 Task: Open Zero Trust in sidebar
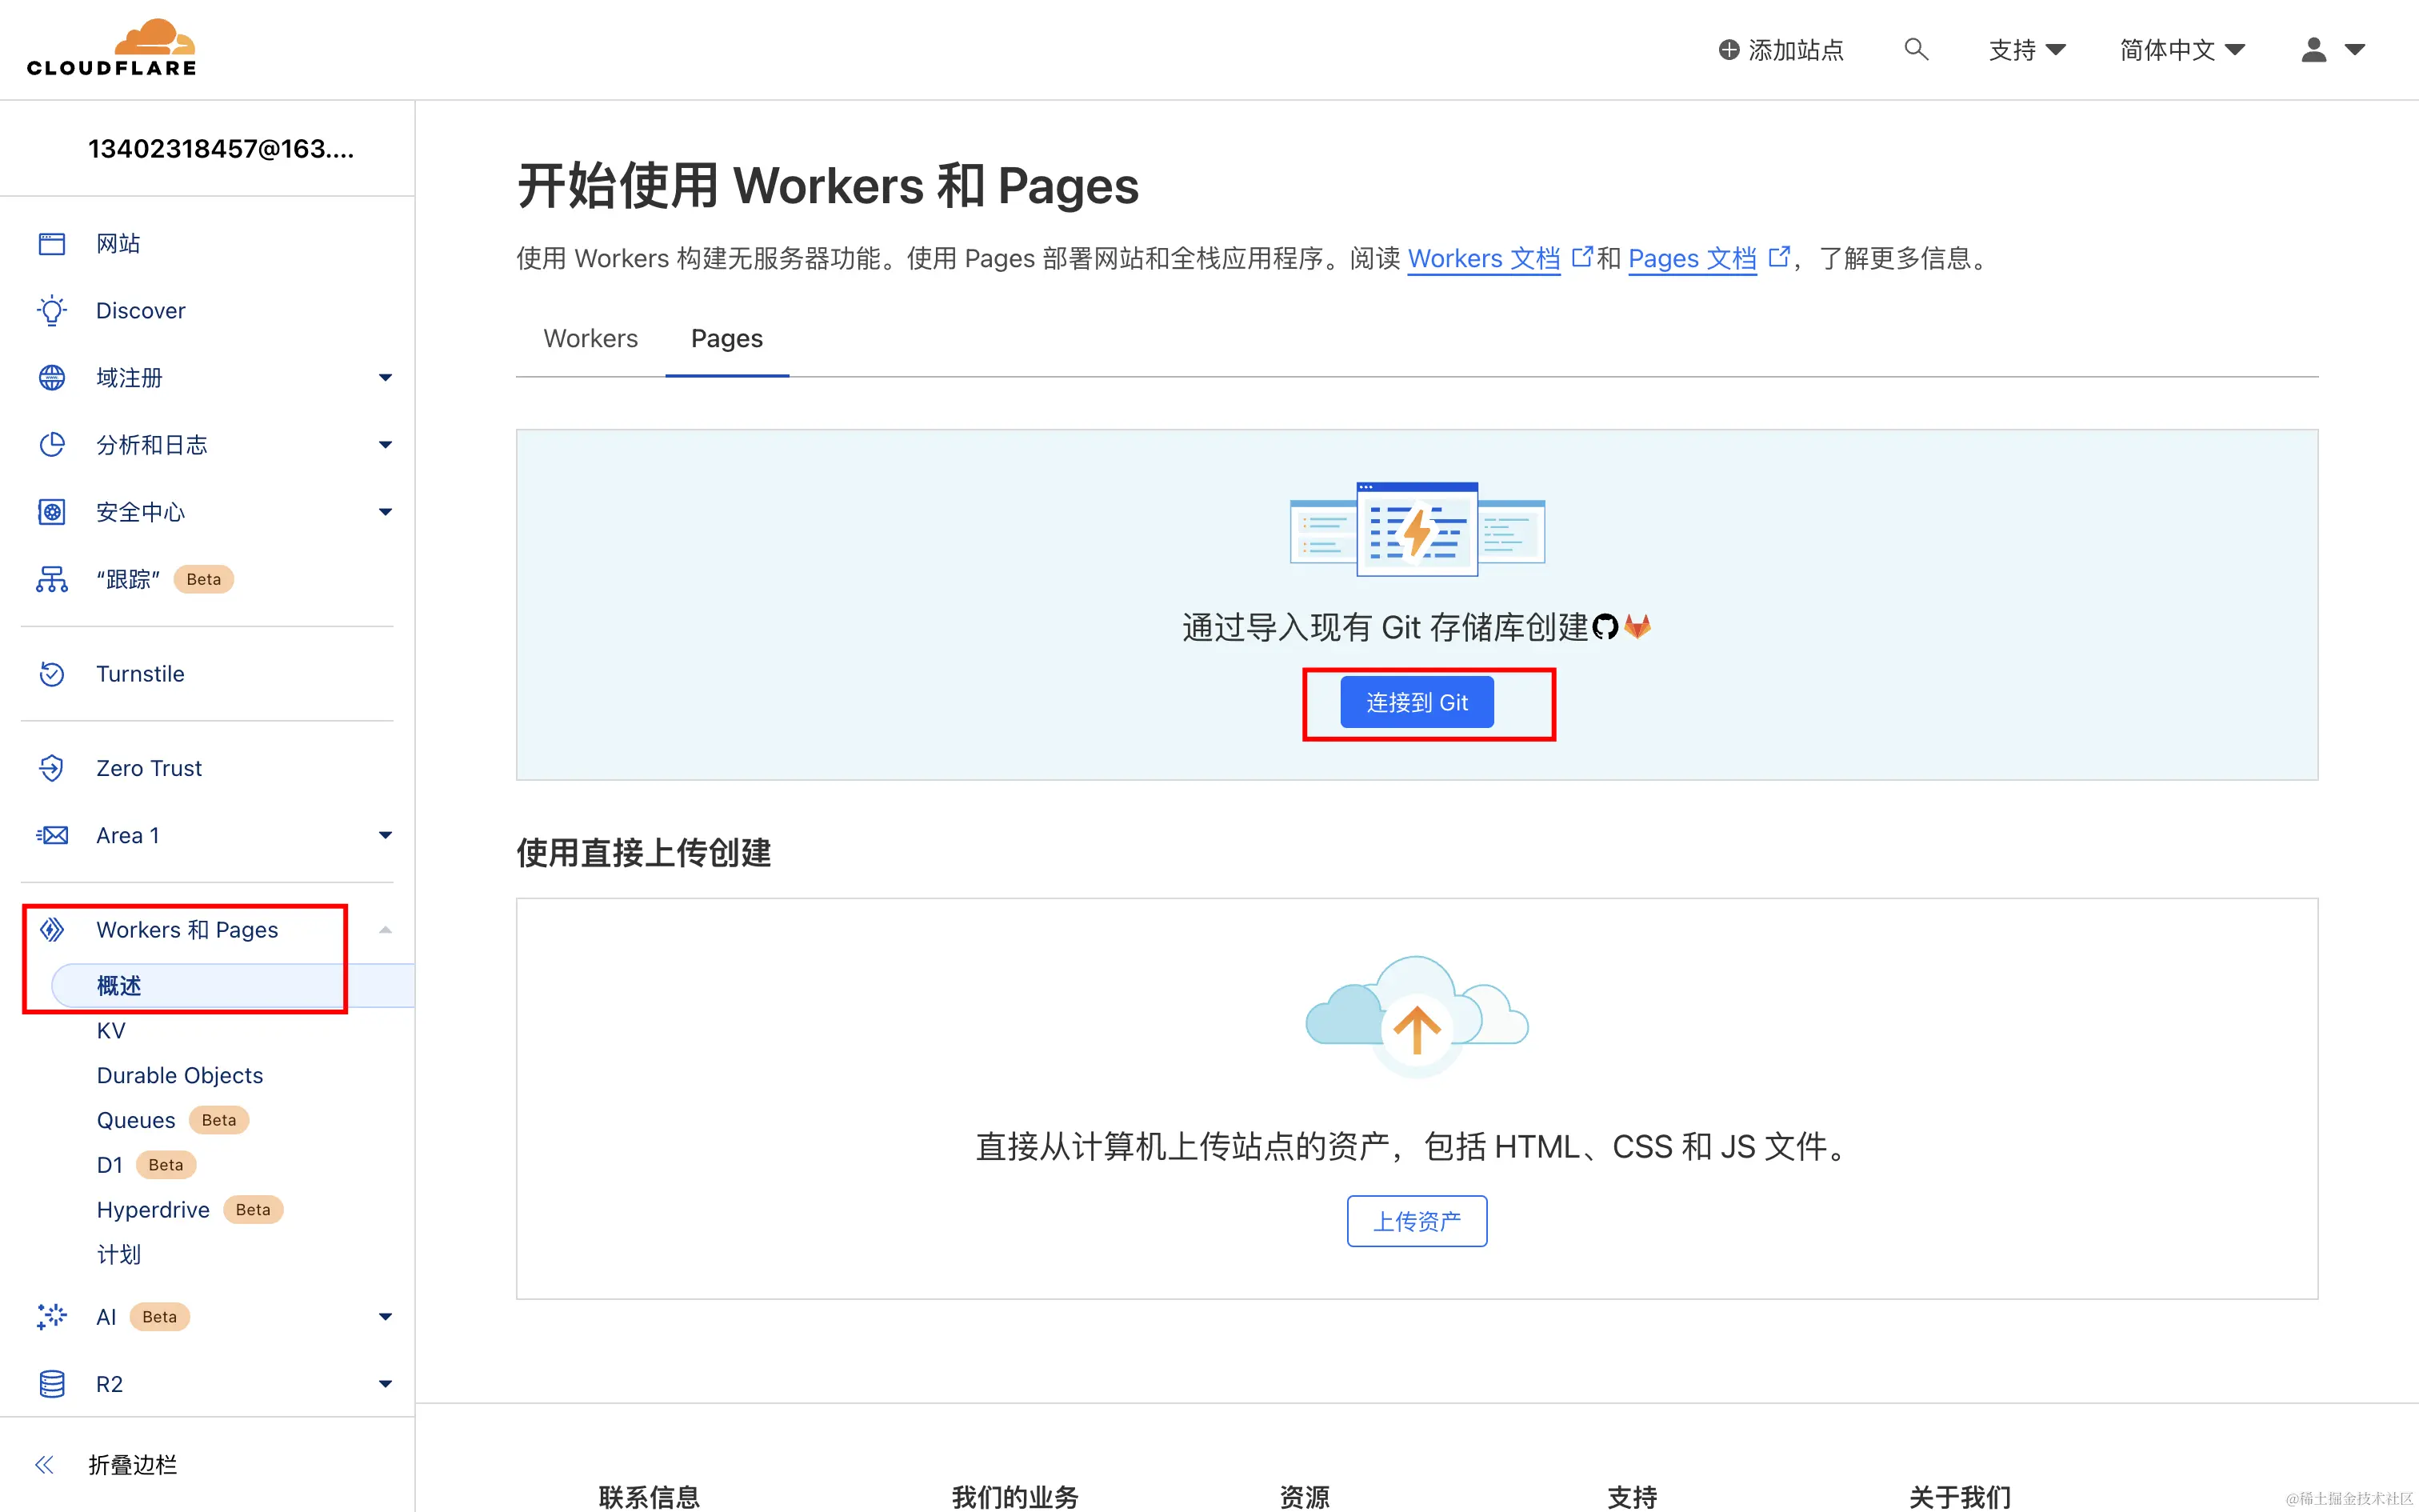coord(149,768)
